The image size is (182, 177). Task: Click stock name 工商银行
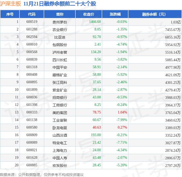tap(60, 105)
